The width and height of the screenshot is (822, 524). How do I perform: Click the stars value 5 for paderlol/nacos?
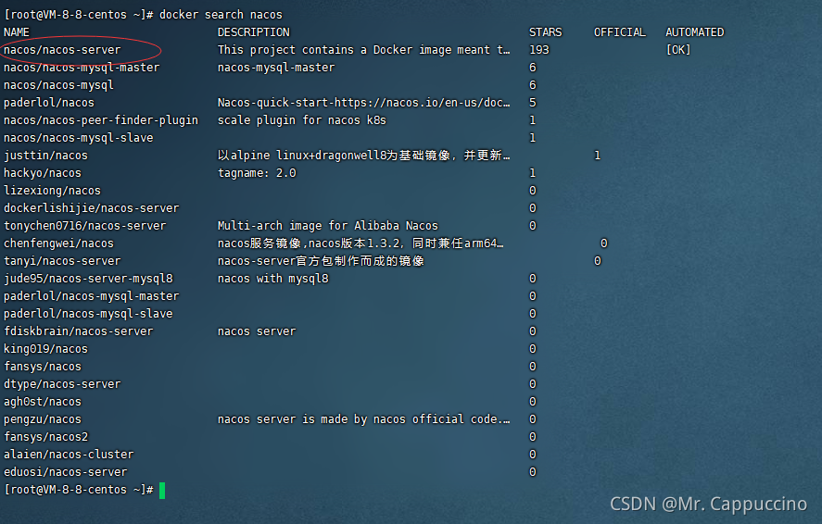click(x=533, y=103)
